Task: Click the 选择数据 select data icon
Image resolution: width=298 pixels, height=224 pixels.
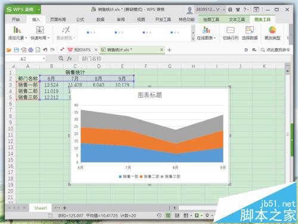Action: (x=250, y=30)
